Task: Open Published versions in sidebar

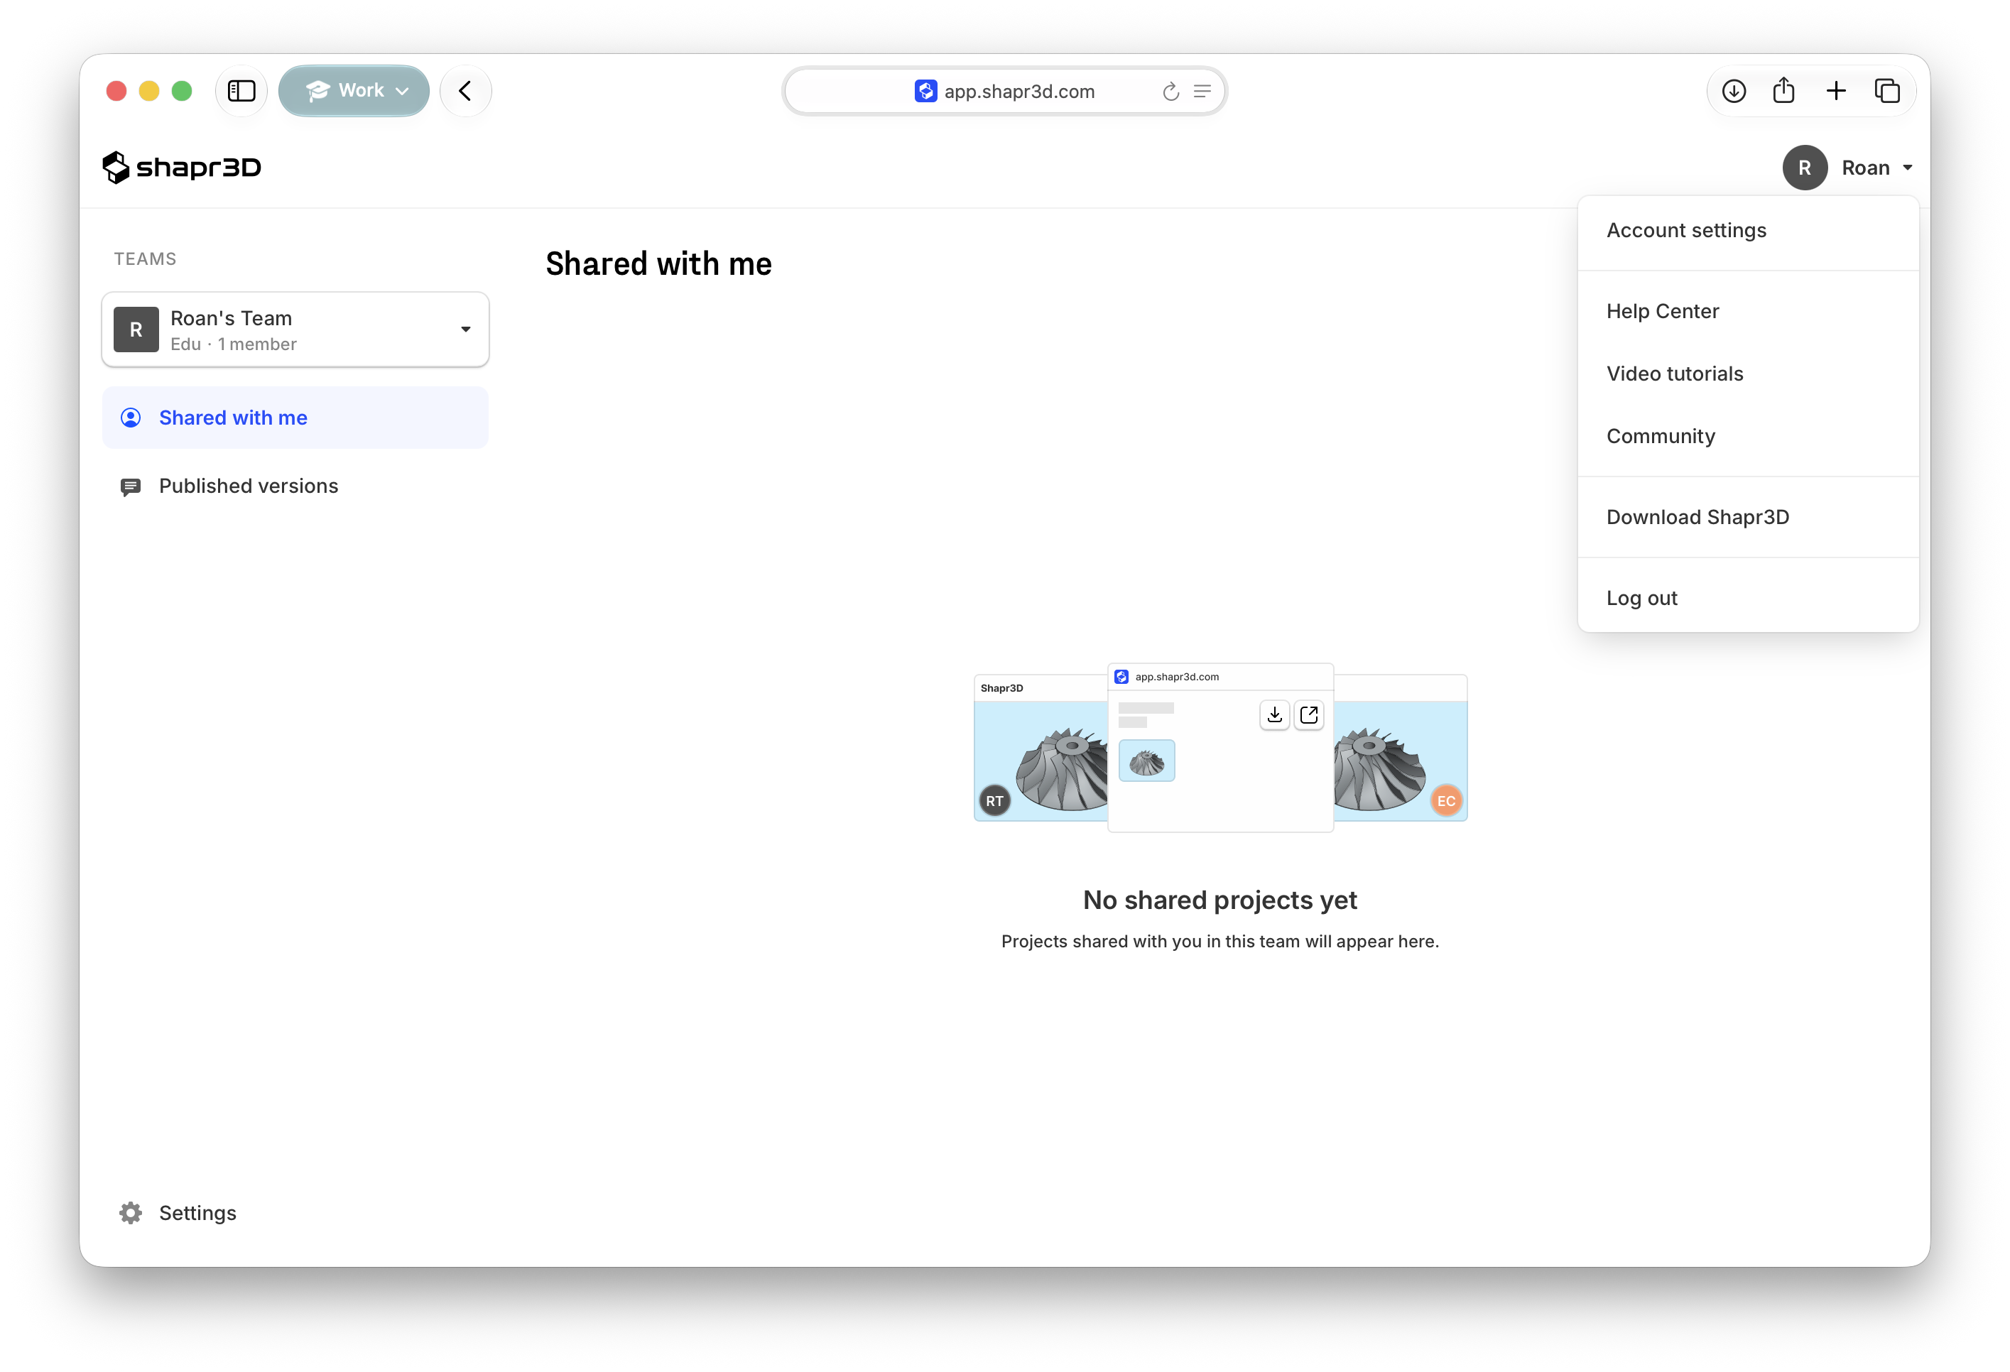Action: coord(295,486)
